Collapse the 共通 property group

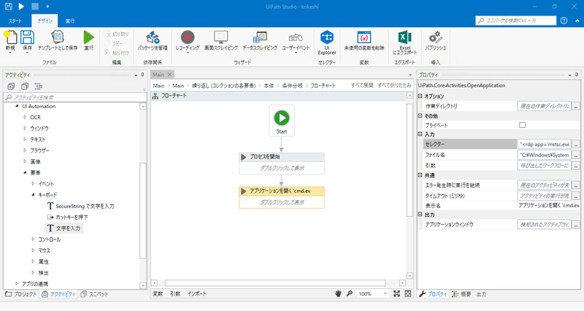coord(420,175)
